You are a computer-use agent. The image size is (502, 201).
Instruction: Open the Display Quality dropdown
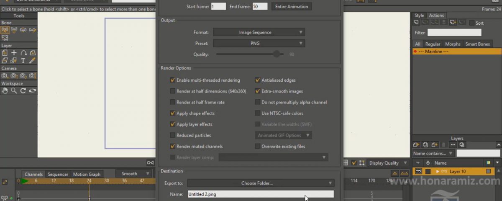click(x=388, y=163)
